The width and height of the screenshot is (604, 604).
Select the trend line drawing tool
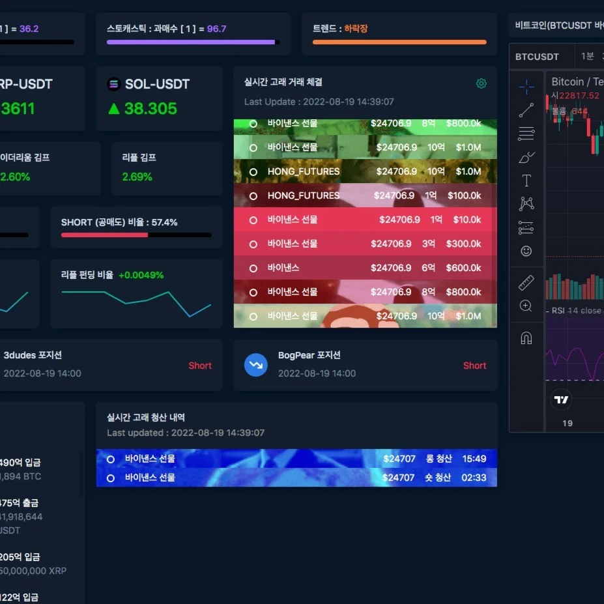(526, 110)
